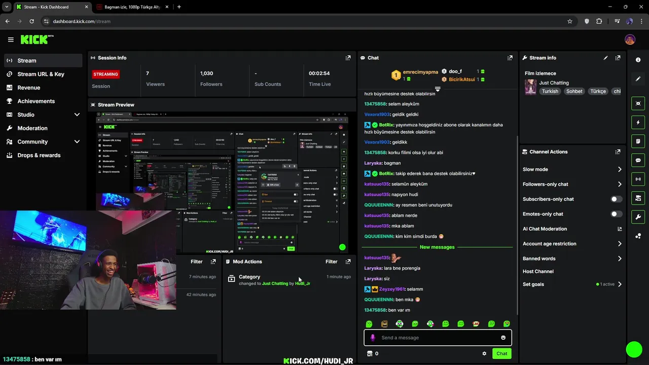Pop out the Mod Actions panel
The image size is (649, 365).
coord(348,262)
